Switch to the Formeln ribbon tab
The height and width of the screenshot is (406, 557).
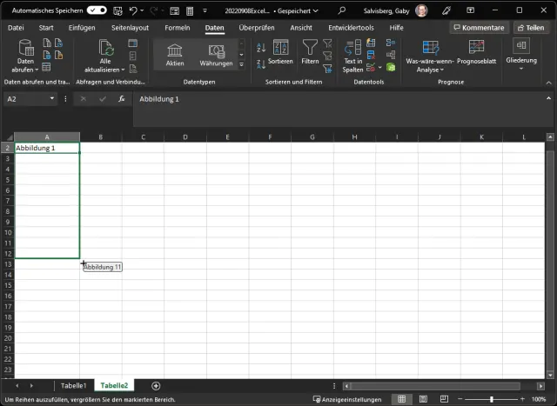coord(177,28)
